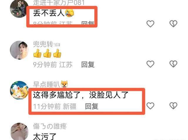Dislike the 丢不丢人 comment with broken heart
This screenshot has height=140, width=188.
click(x=173, y=24)
